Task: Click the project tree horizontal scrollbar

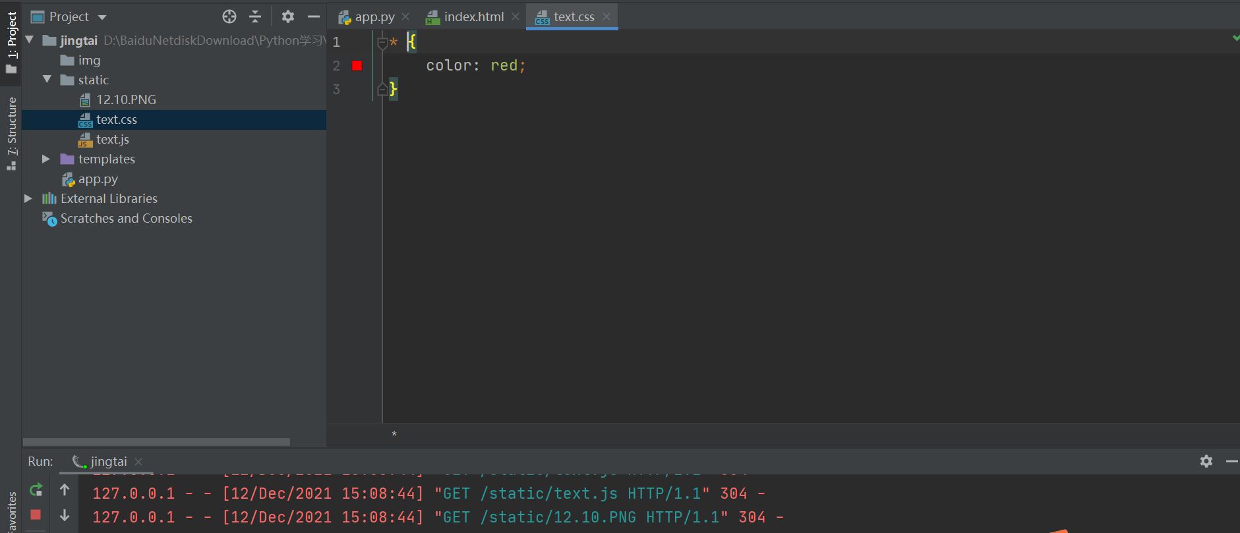Action: [x=156, y=442]
